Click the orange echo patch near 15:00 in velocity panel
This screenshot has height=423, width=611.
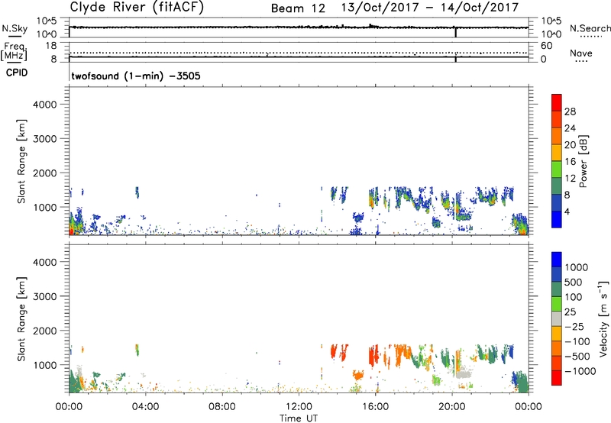click(358, 375)
